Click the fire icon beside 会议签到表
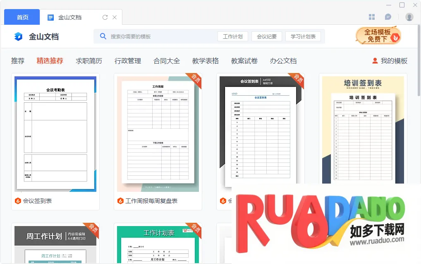Viewport: 421px width, 264px height. click(18, 201)
